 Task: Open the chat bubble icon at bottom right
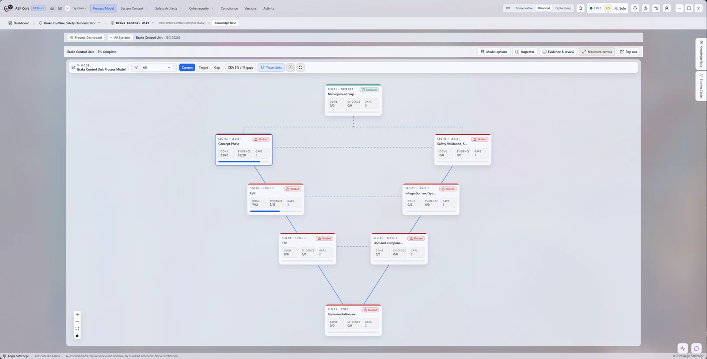[696, 348]
